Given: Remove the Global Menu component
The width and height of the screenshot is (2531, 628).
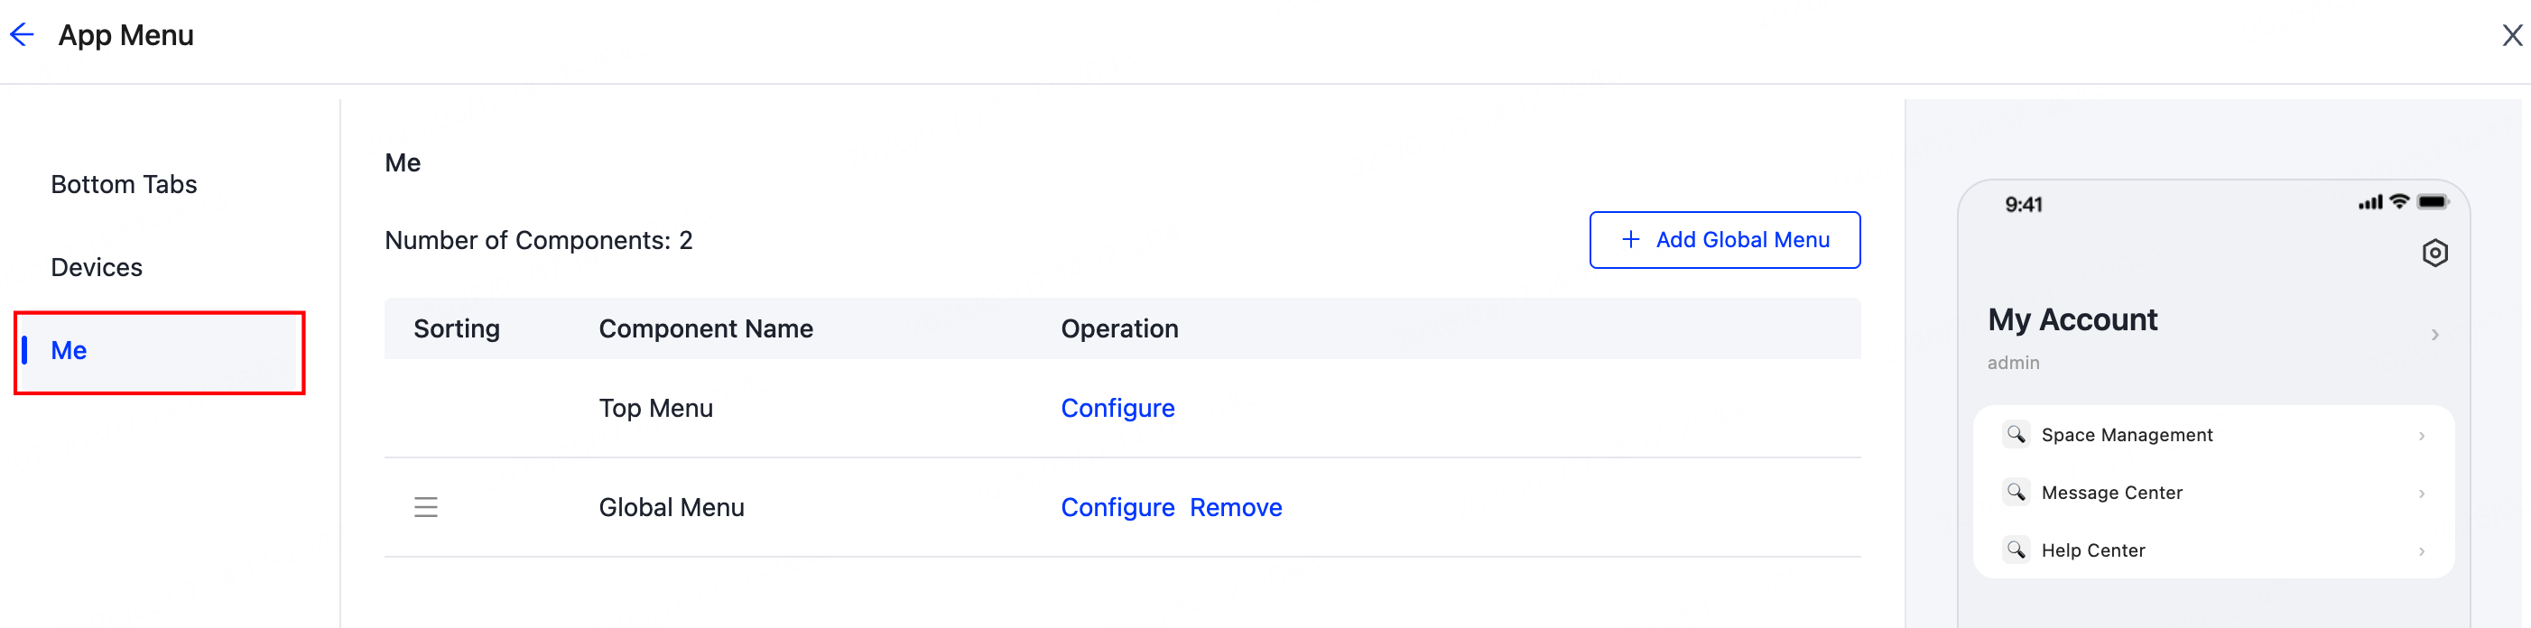Looking at the screenshot, I should click(1235, 507).
